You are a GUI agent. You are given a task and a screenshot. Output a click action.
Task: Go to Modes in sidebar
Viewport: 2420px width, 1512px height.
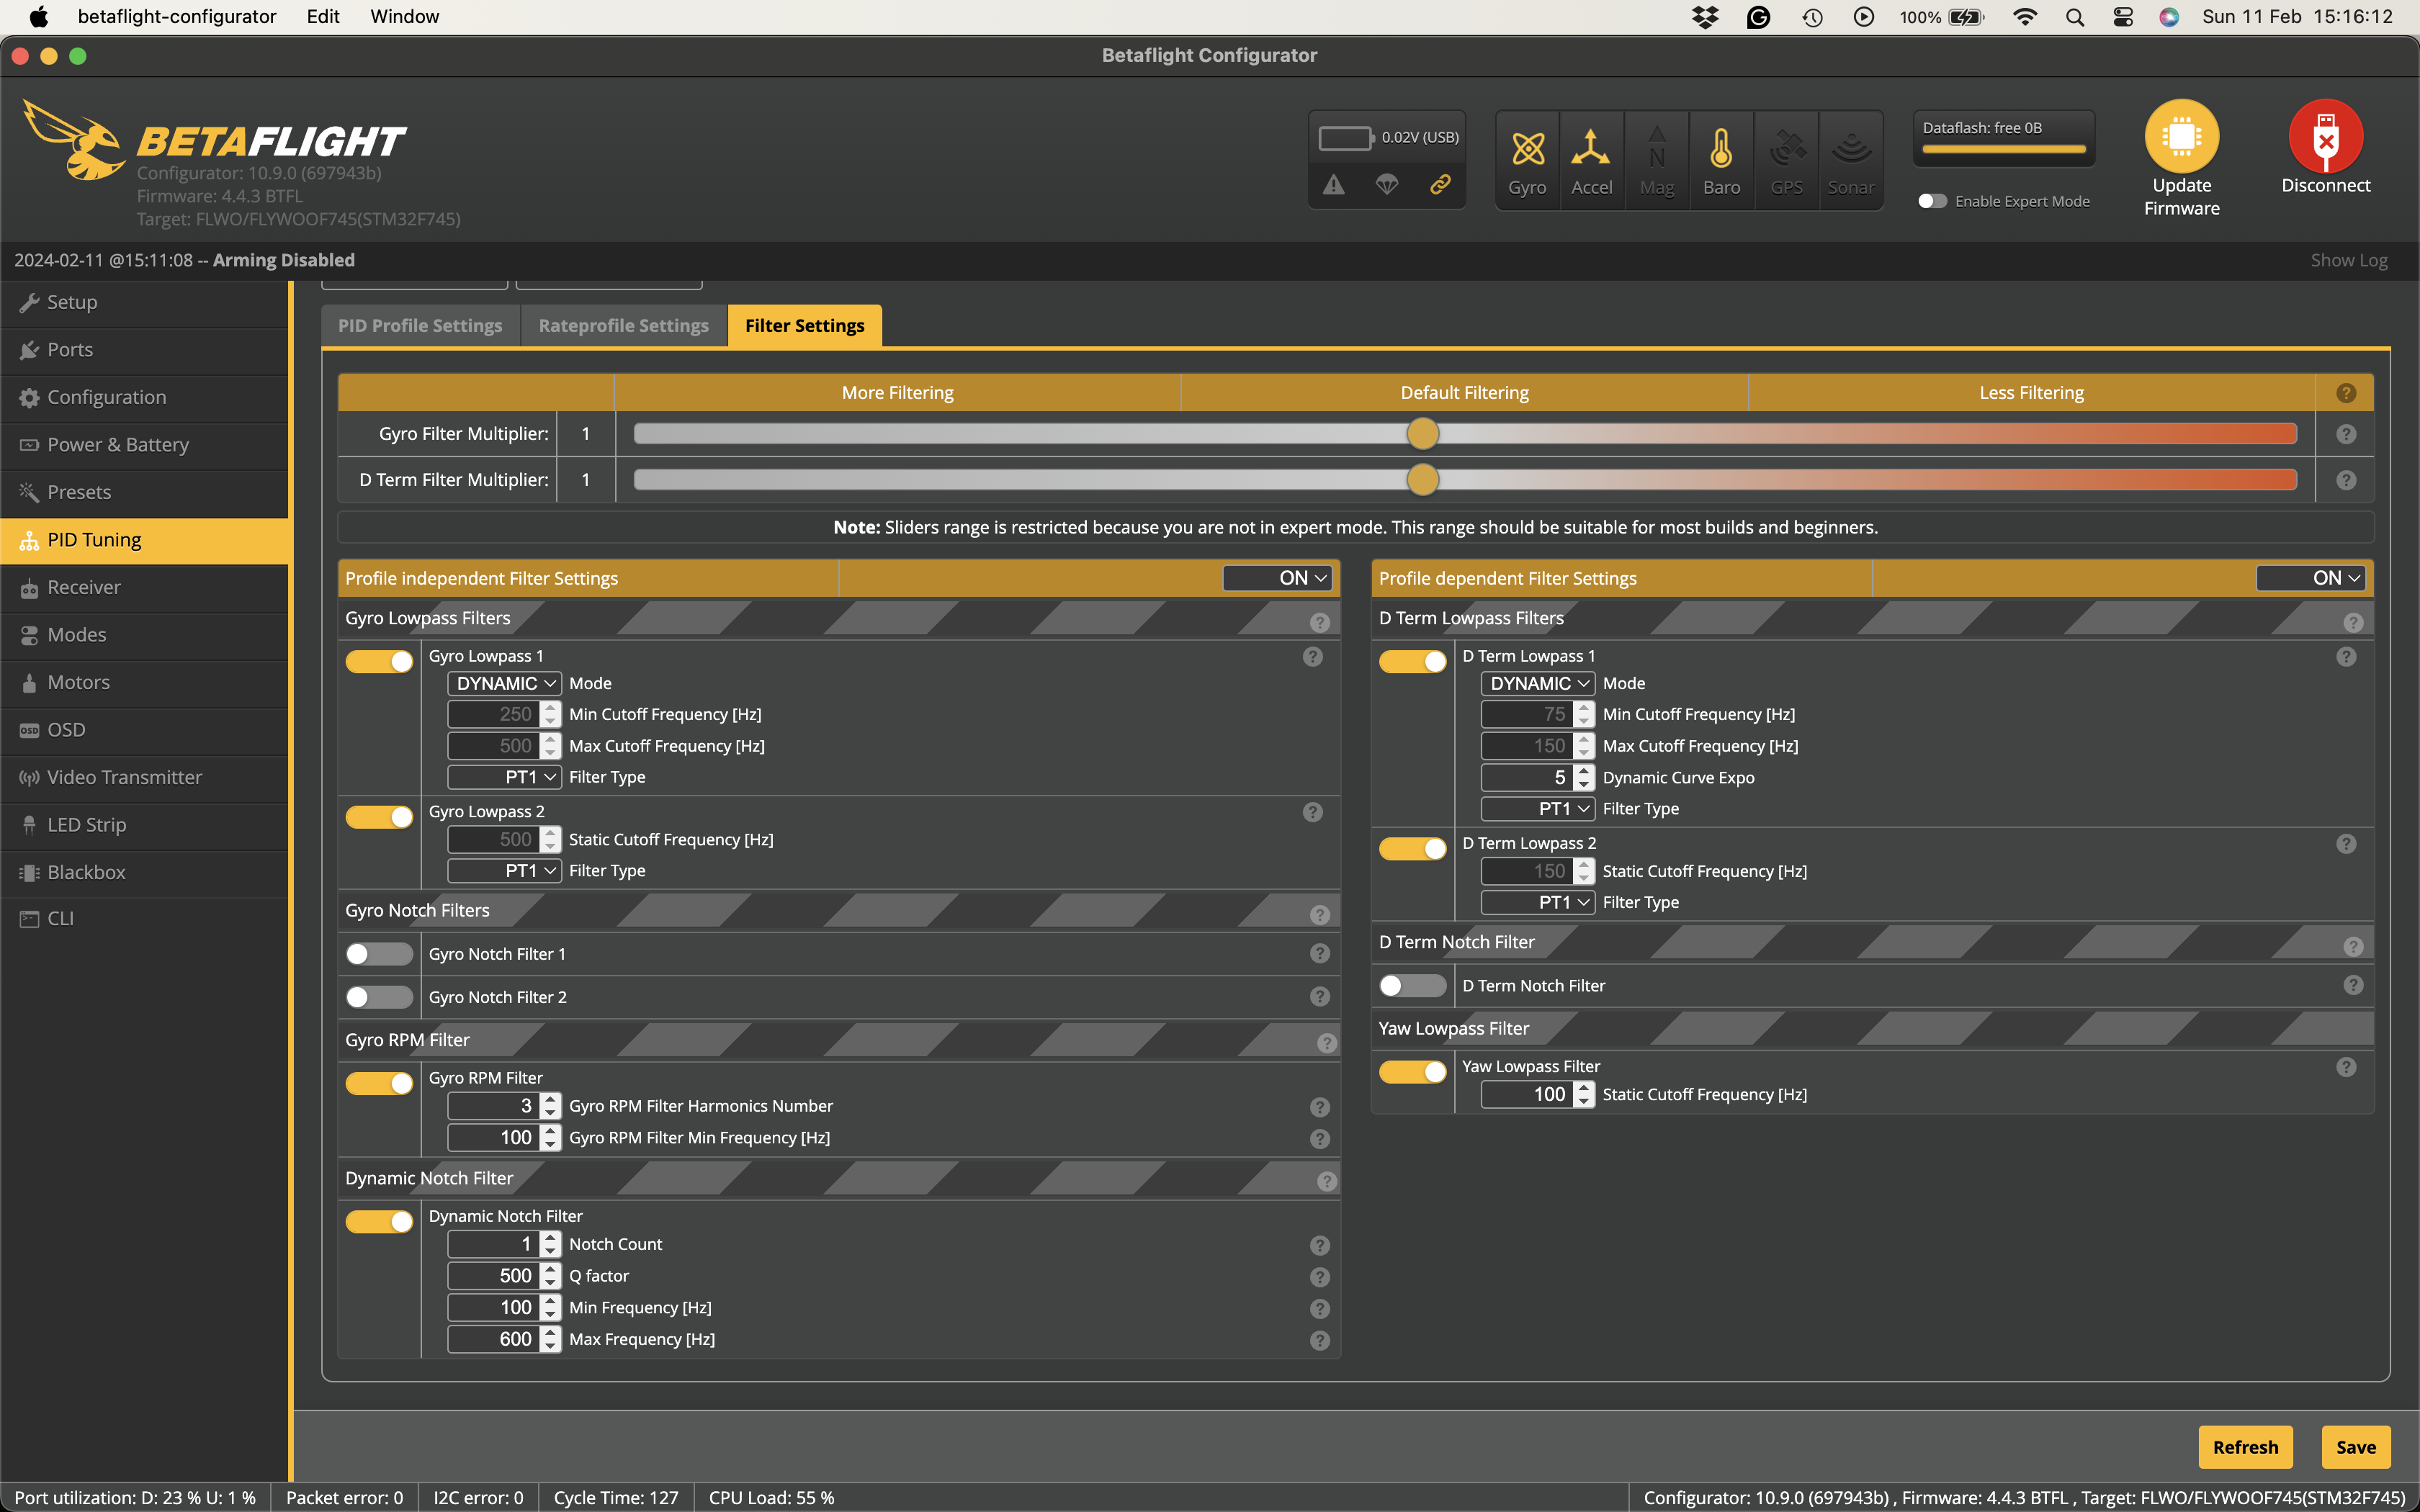coord(145,635)
